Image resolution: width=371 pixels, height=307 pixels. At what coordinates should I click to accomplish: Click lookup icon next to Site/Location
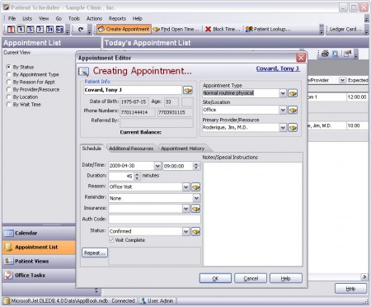[293, 111]
